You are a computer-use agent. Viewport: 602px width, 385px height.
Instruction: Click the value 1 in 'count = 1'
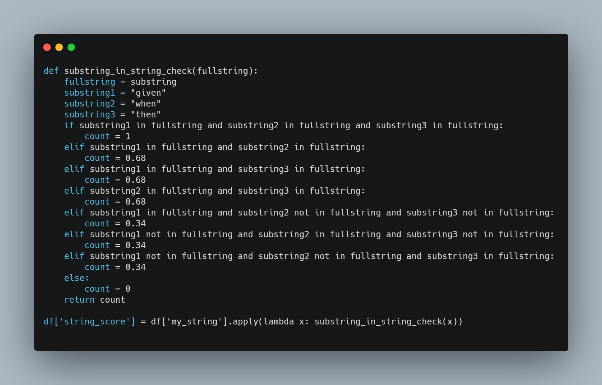pos(128,136)
